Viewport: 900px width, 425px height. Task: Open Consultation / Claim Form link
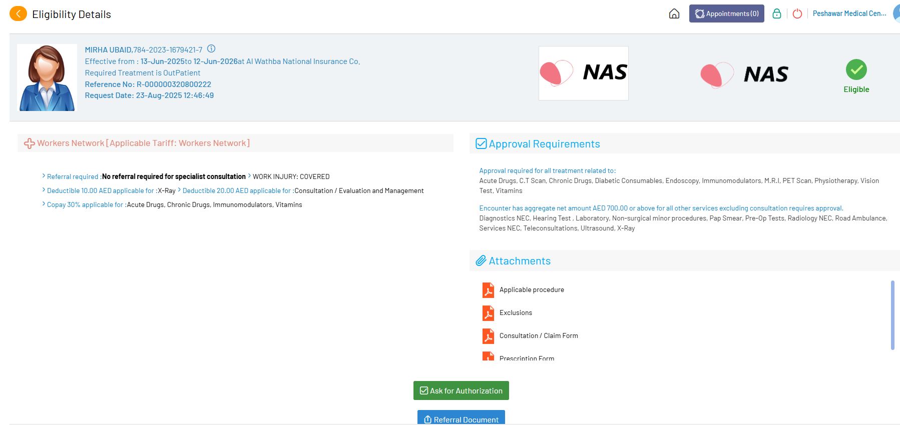[539, 336]
